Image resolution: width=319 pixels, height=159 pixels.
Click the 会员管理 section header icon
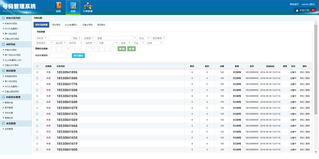click(3, 124)
